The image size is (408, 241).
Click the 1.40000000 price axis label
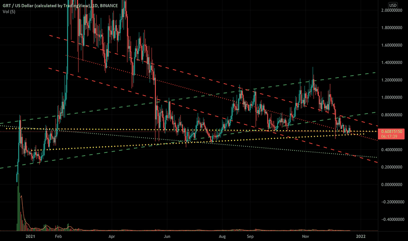(x=392, y=63)
